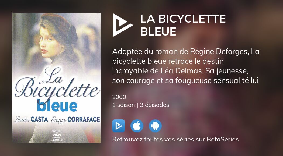Click the LA BICYCLETTE BLEUE title heading
This screenshot has width=283, height=156.
click(x=183, y=25)
